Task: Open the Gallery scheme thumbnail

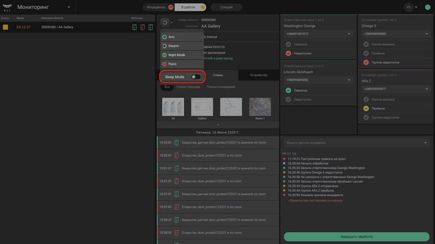Action: click(202, 107)
